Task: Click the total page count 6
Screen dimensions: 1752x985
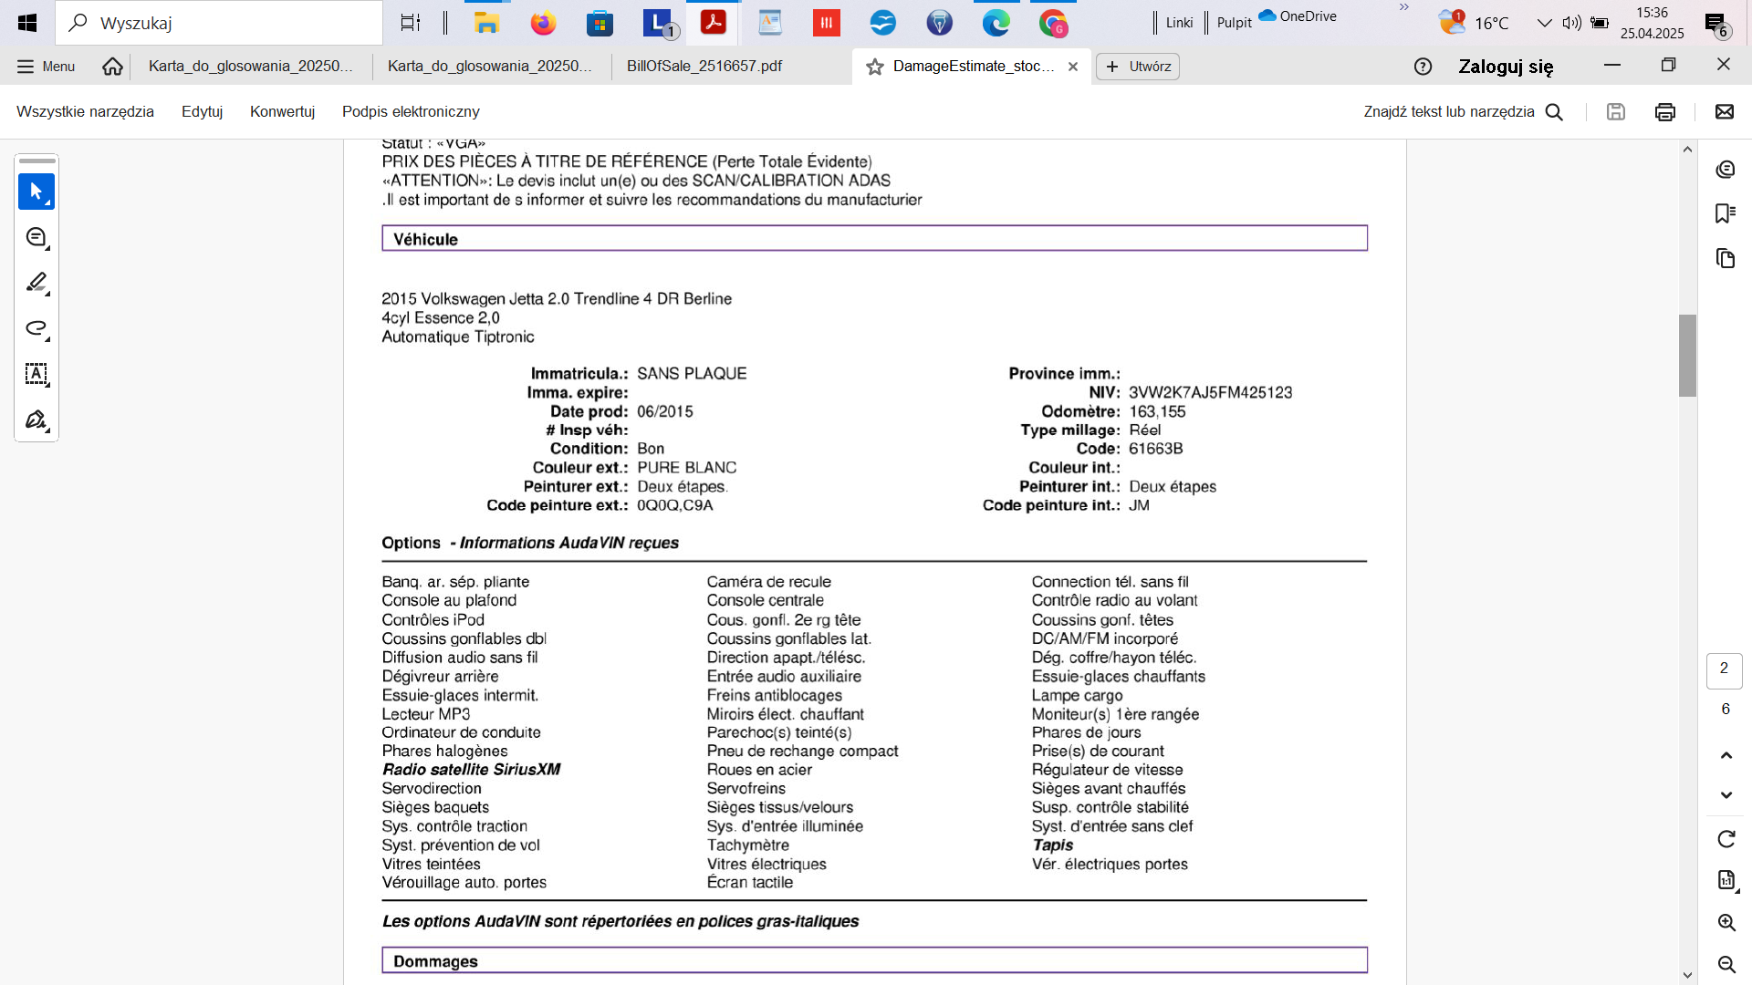Action: tap(1725, 710)
